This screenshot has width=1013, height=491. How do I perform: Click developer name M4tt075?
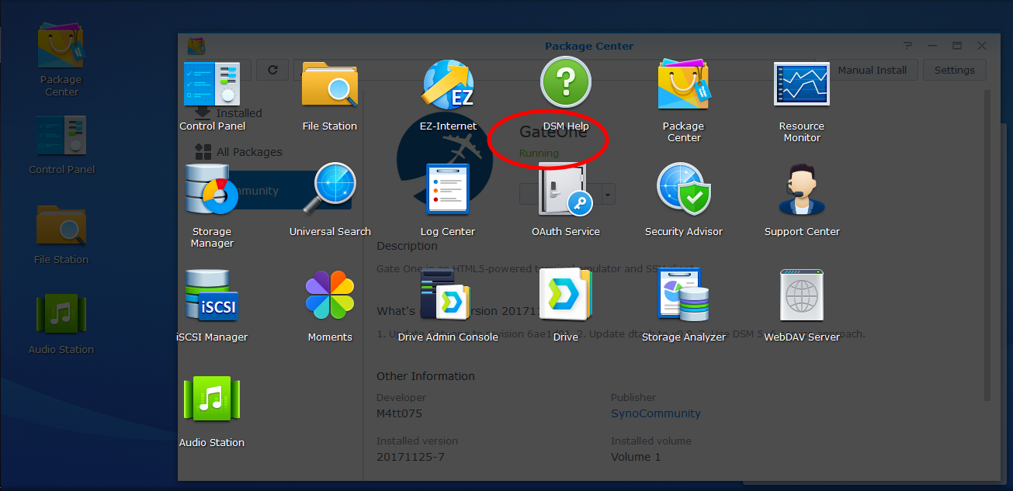coord(399,413)
